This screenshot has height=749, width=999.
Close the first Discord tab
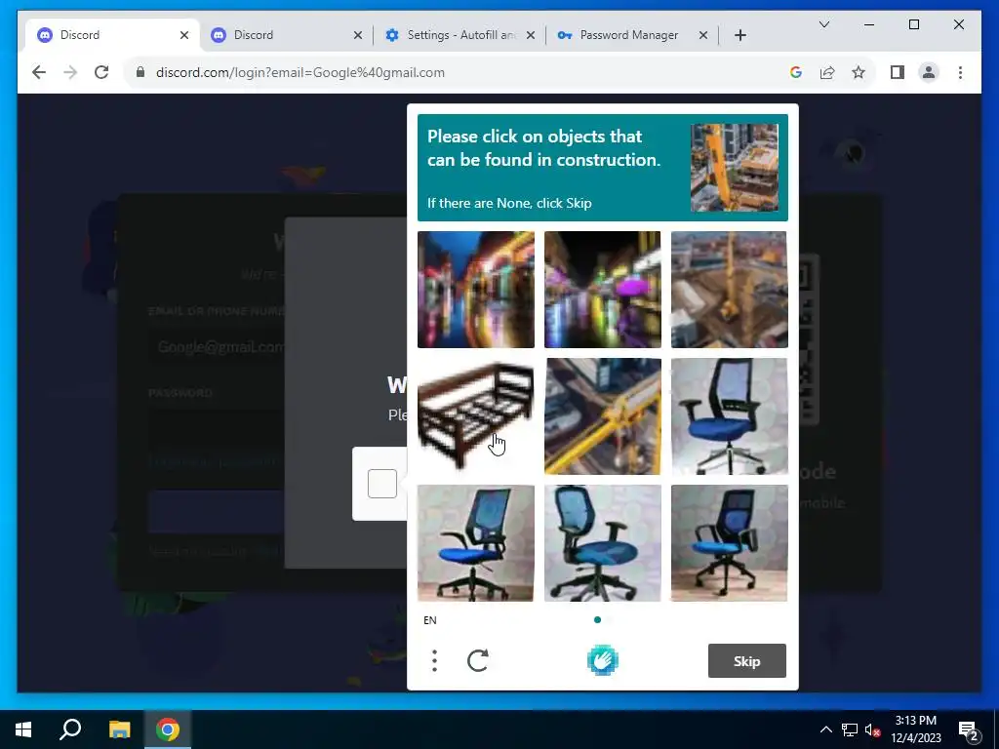pos(184,35)
